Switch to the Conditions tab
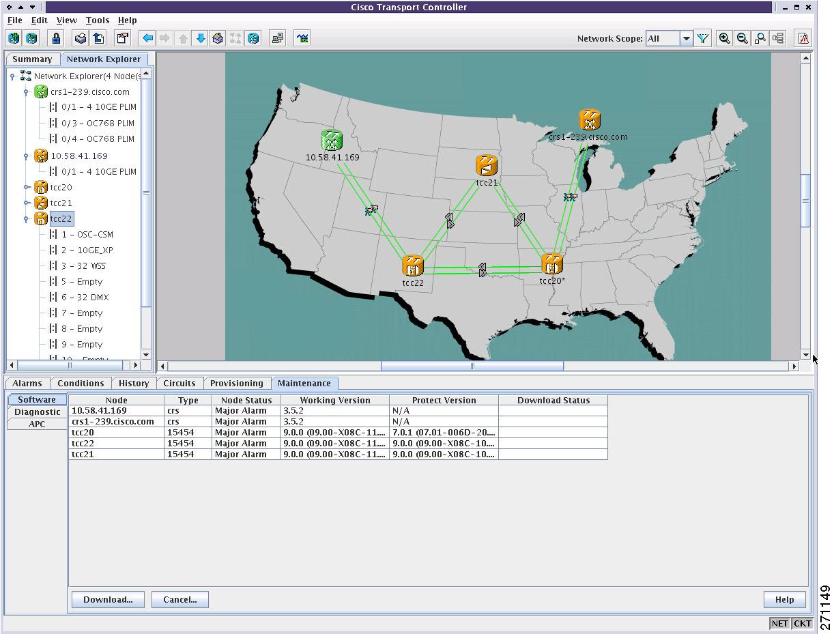The height and width of the screenshot is (634, 834). 81,384
